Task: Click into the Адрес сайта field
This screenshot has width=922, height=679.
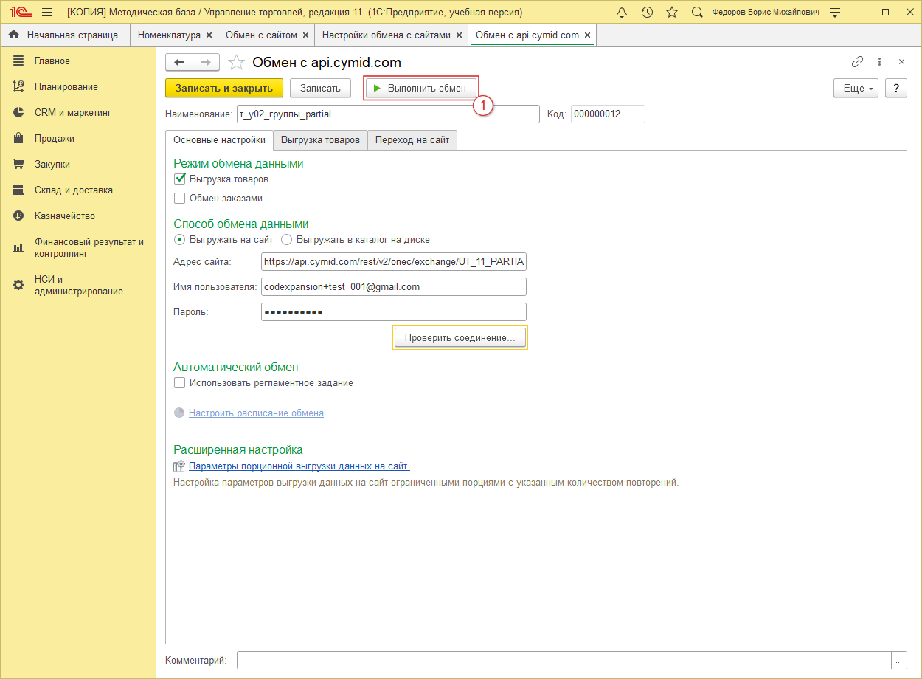Action: tap(393, 262)
